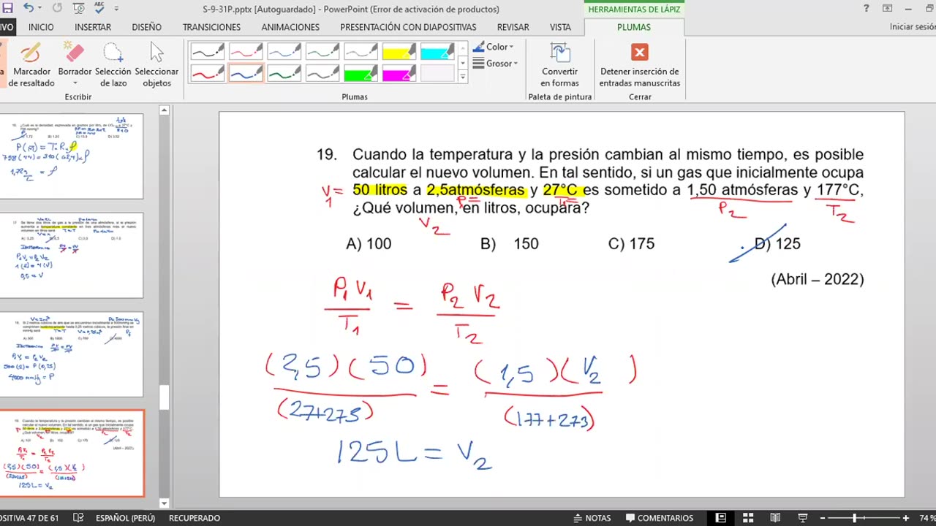Pick the top-row red pen style

tap(246, 51)
